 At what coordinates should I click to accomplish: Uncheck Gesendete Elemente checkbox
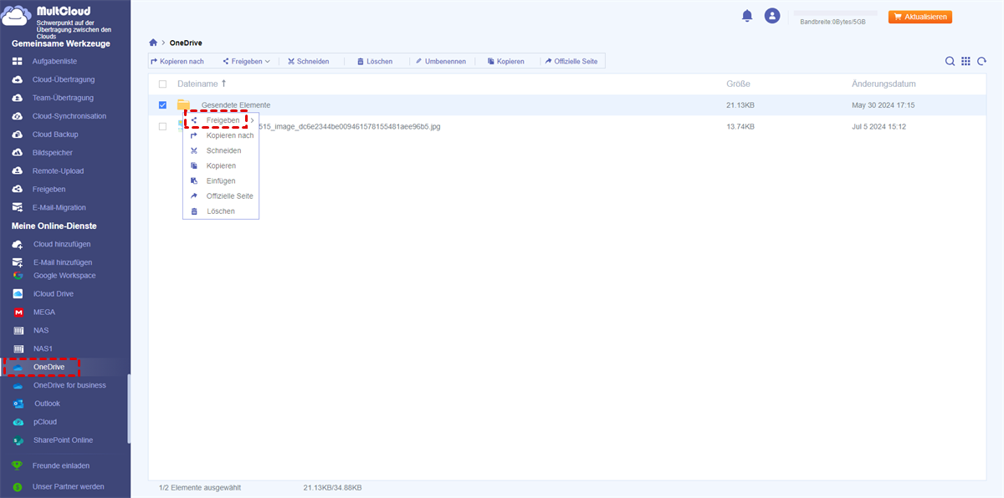(162, 105)
